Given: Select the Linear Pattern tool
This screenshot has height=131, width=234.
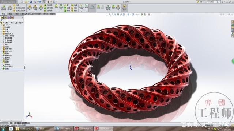Looking at the screenshot, I should 61,7.
